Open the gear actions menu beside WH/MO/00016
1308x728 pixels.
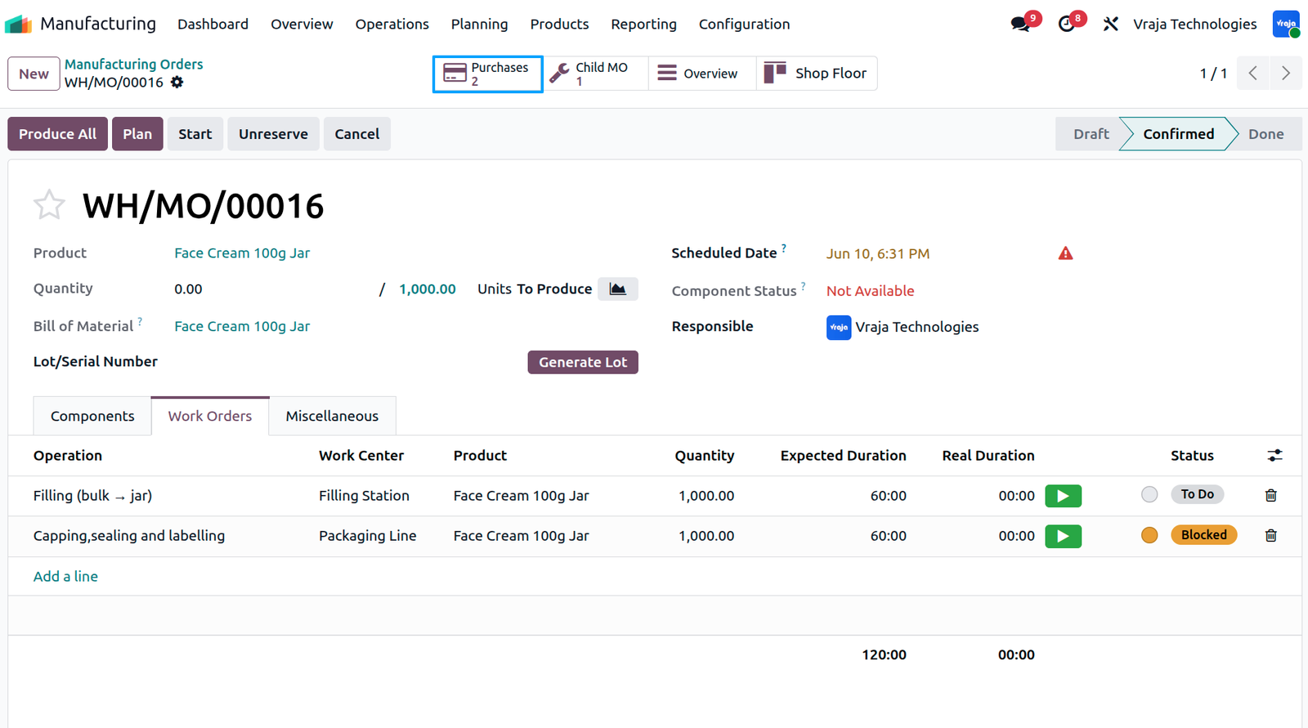(177, 83)
